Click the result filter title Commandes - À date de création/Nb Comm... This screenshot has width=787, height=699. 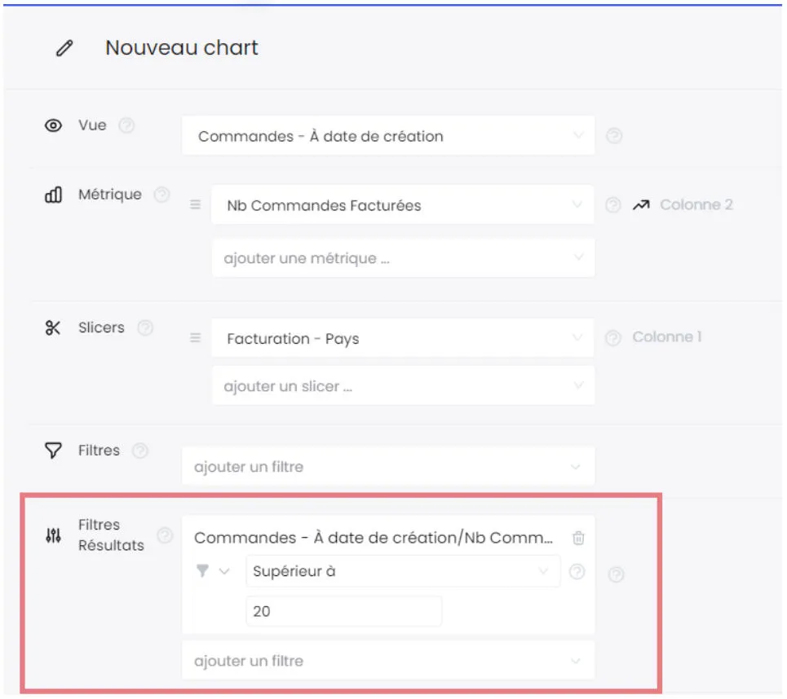pyautogui.click(x=374, y=538)
